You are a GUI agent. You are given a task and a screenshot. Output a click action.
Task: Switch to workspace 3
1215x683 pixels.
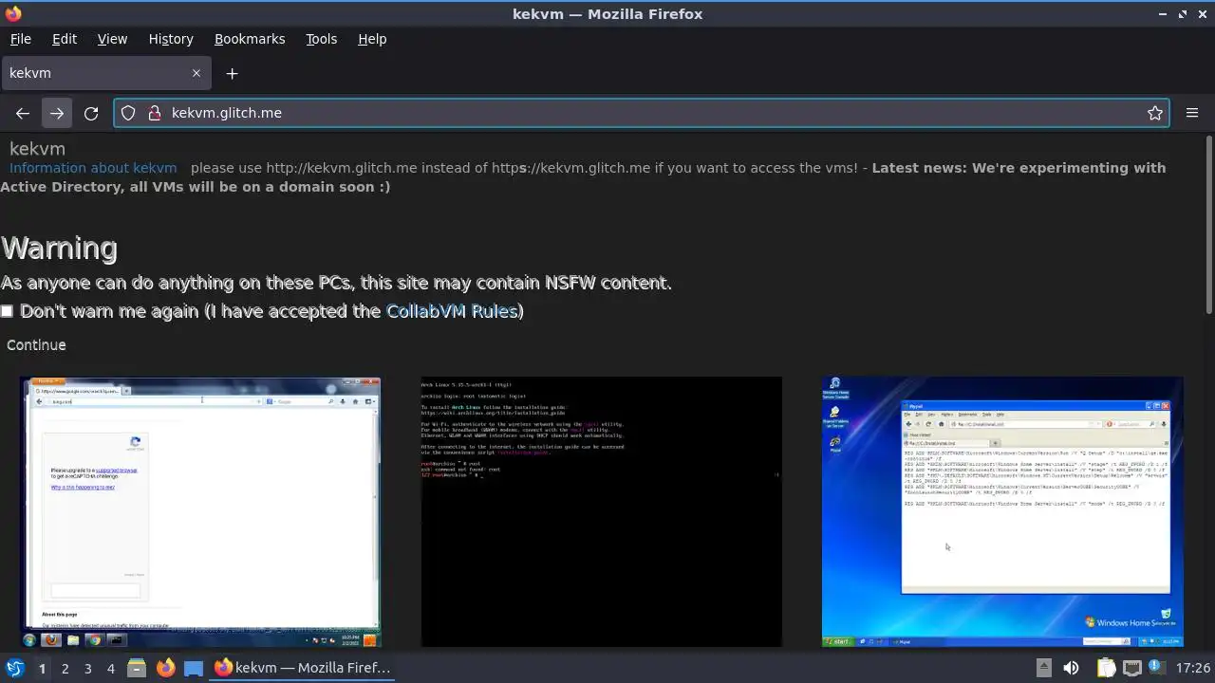coord(87,668)
